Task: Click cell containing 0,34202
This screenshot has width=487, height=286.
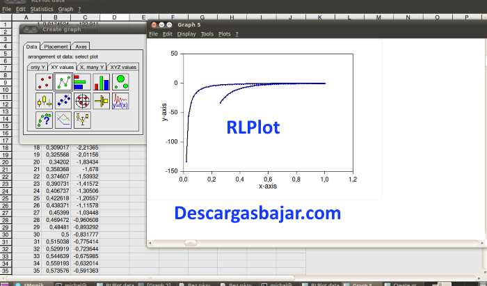Action: [56, 162]
